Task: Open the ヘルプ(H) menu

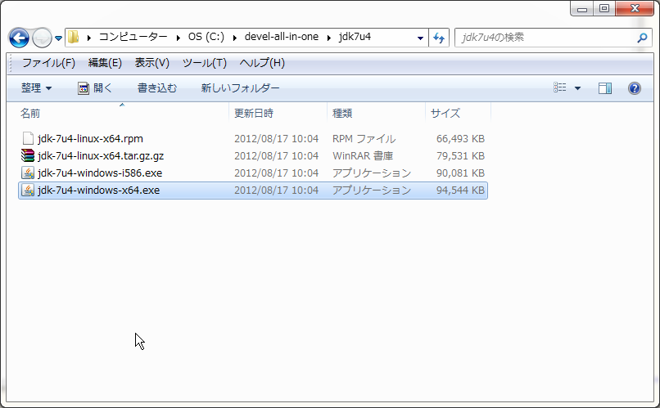Action: coord(262,63)
